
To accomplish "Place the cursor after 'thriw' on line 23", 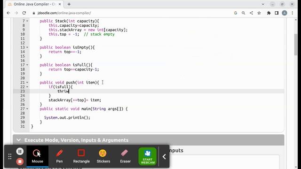I will click(69, 91).
